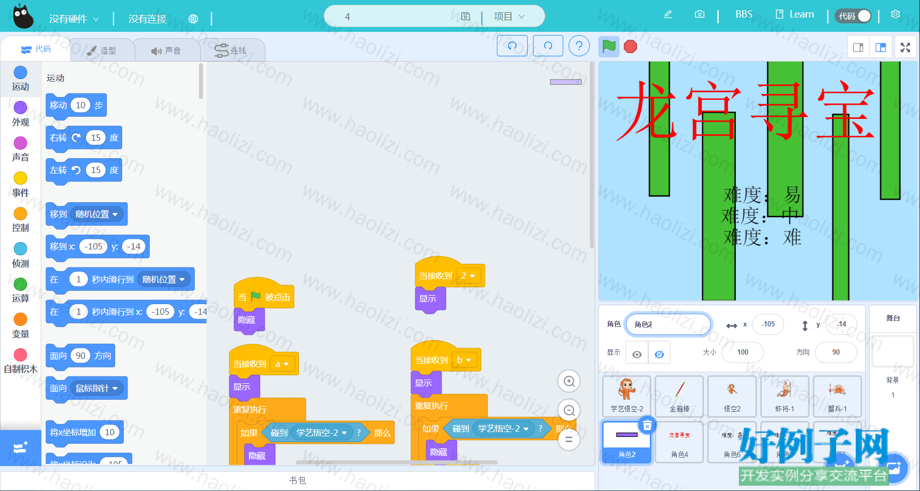Click the undo arrow button
Image resolution: width=920 pixels, height=491 pixels.
[512, 46]
